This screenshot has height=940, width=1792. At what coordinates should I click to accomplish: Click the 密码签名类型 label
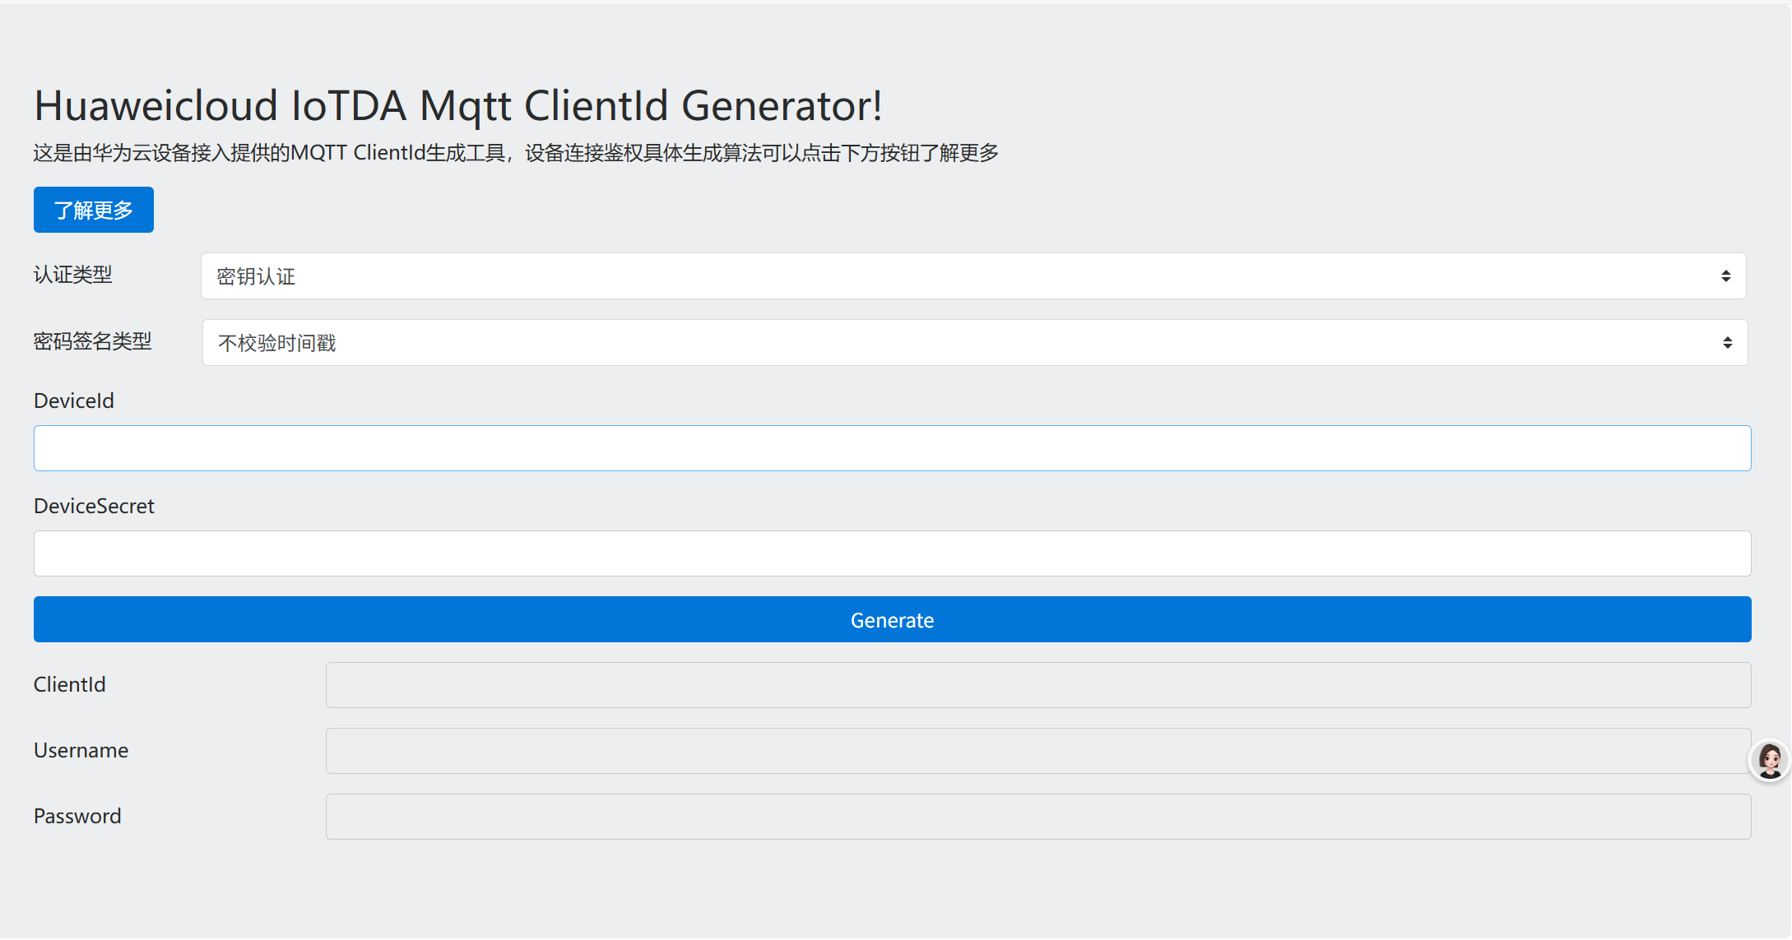click(93, 341)
